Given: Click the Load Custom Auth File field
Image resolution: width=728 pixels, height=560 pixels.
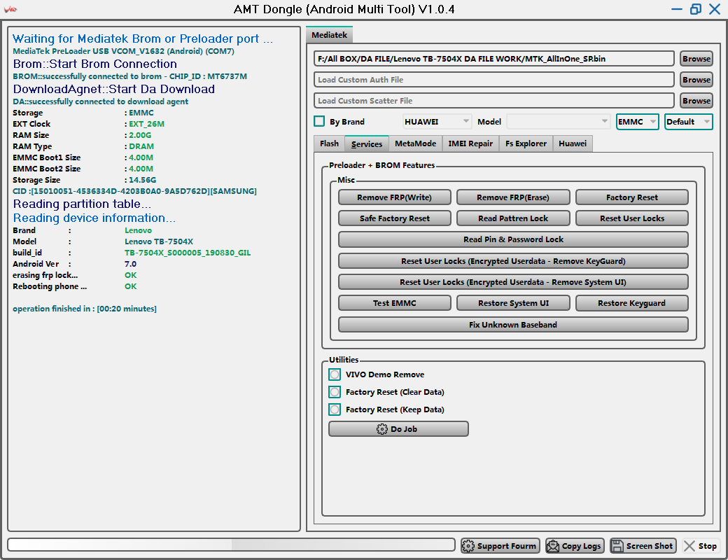Looking at the screenshot, I should click(x=494, y=79).
